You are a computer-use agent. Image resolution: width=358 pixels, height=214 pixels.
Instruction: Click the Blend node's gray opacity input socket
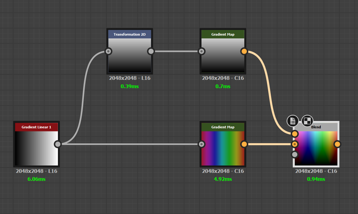click(x=295, y=154)
